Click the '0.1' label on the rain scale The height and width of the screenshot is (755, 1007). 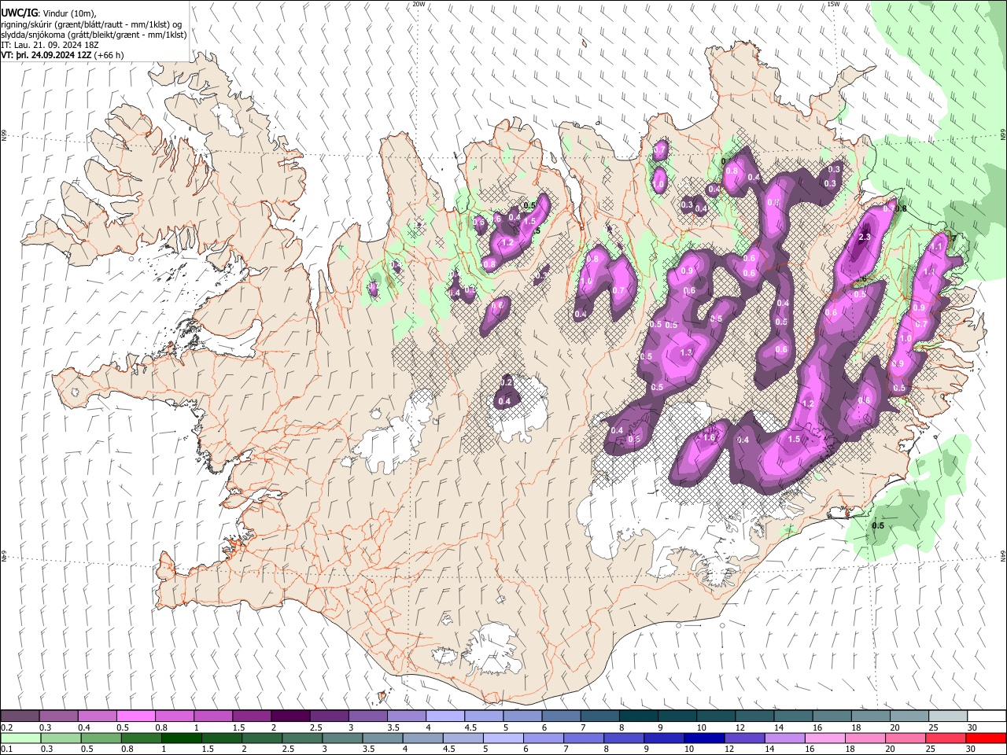tap(6, 749)
